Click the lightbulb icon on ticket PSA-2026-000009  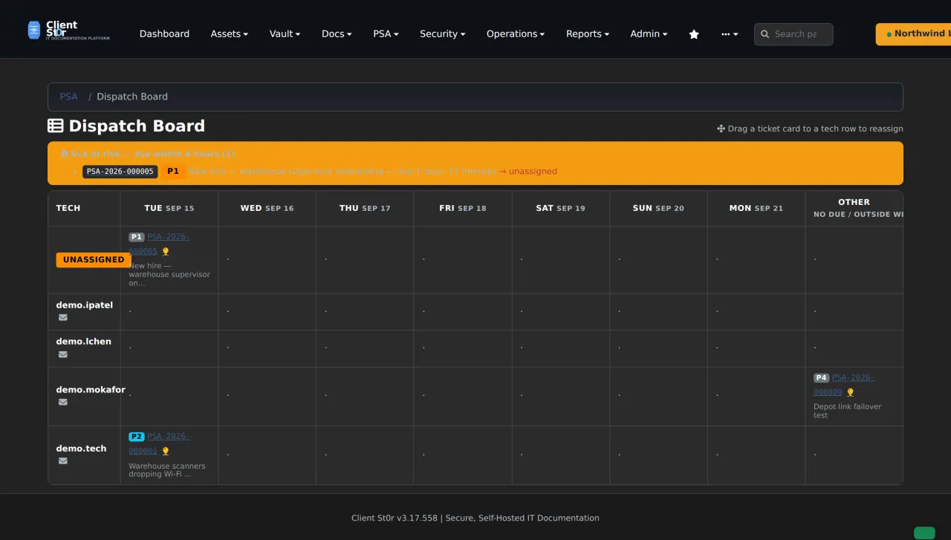(850, 392)
